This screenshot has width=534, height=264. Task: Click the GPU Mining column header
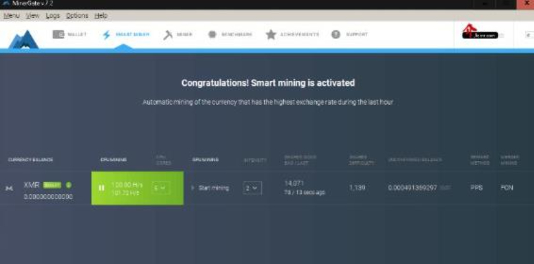click(205, 160)
